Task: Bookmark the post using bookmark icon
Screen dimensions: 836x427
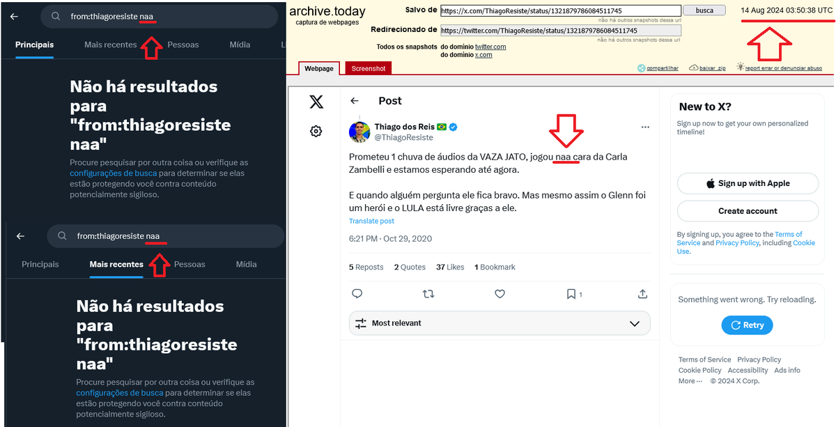Action: click(571, 294)
